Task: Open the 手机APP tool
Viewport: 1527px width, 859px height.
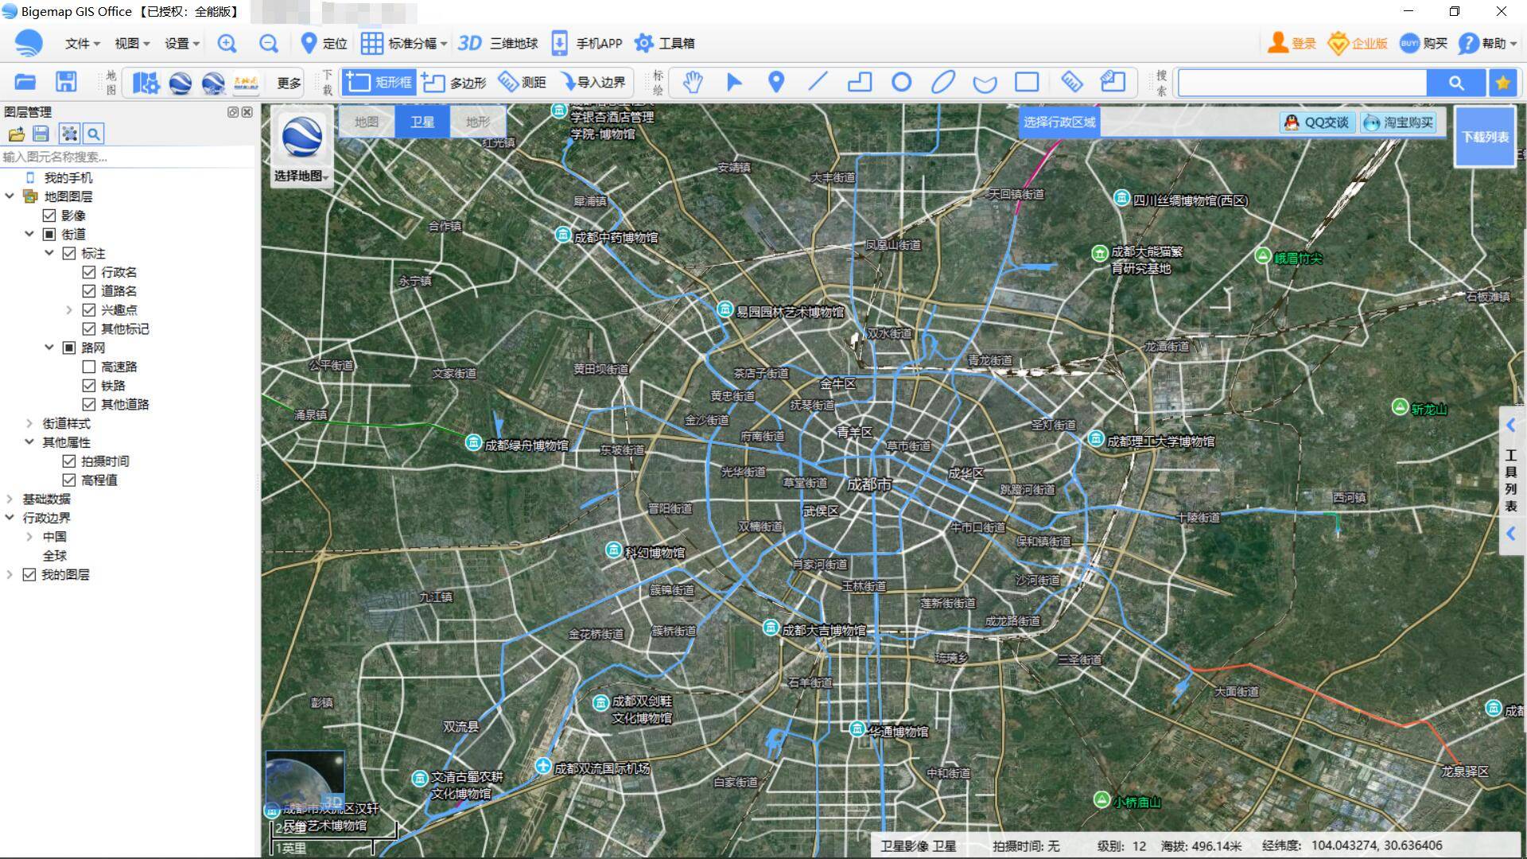Action: coord(587,44)
